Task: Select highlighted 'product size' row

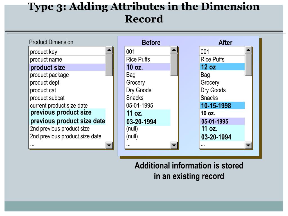Action: [x=67, y=67]
